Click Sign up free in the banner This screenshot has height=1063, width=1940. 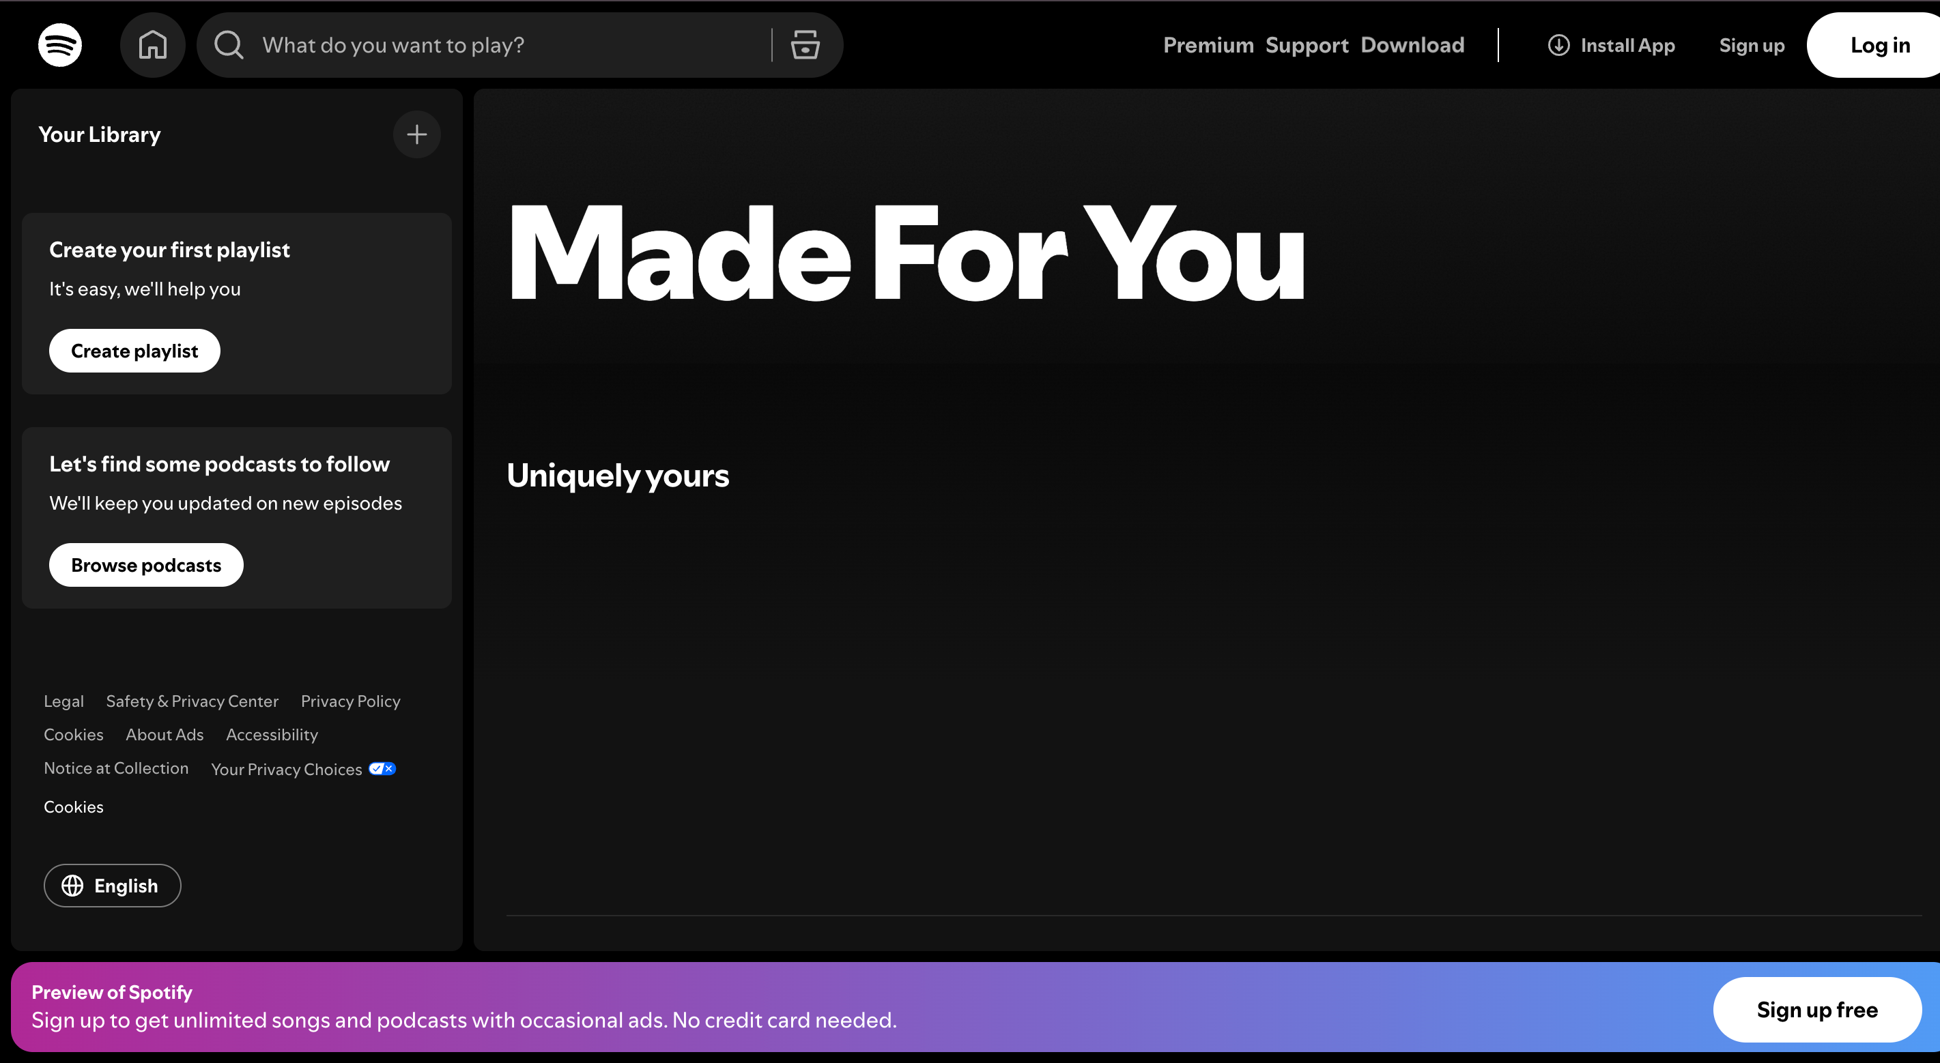(x=1816, y=1010)
